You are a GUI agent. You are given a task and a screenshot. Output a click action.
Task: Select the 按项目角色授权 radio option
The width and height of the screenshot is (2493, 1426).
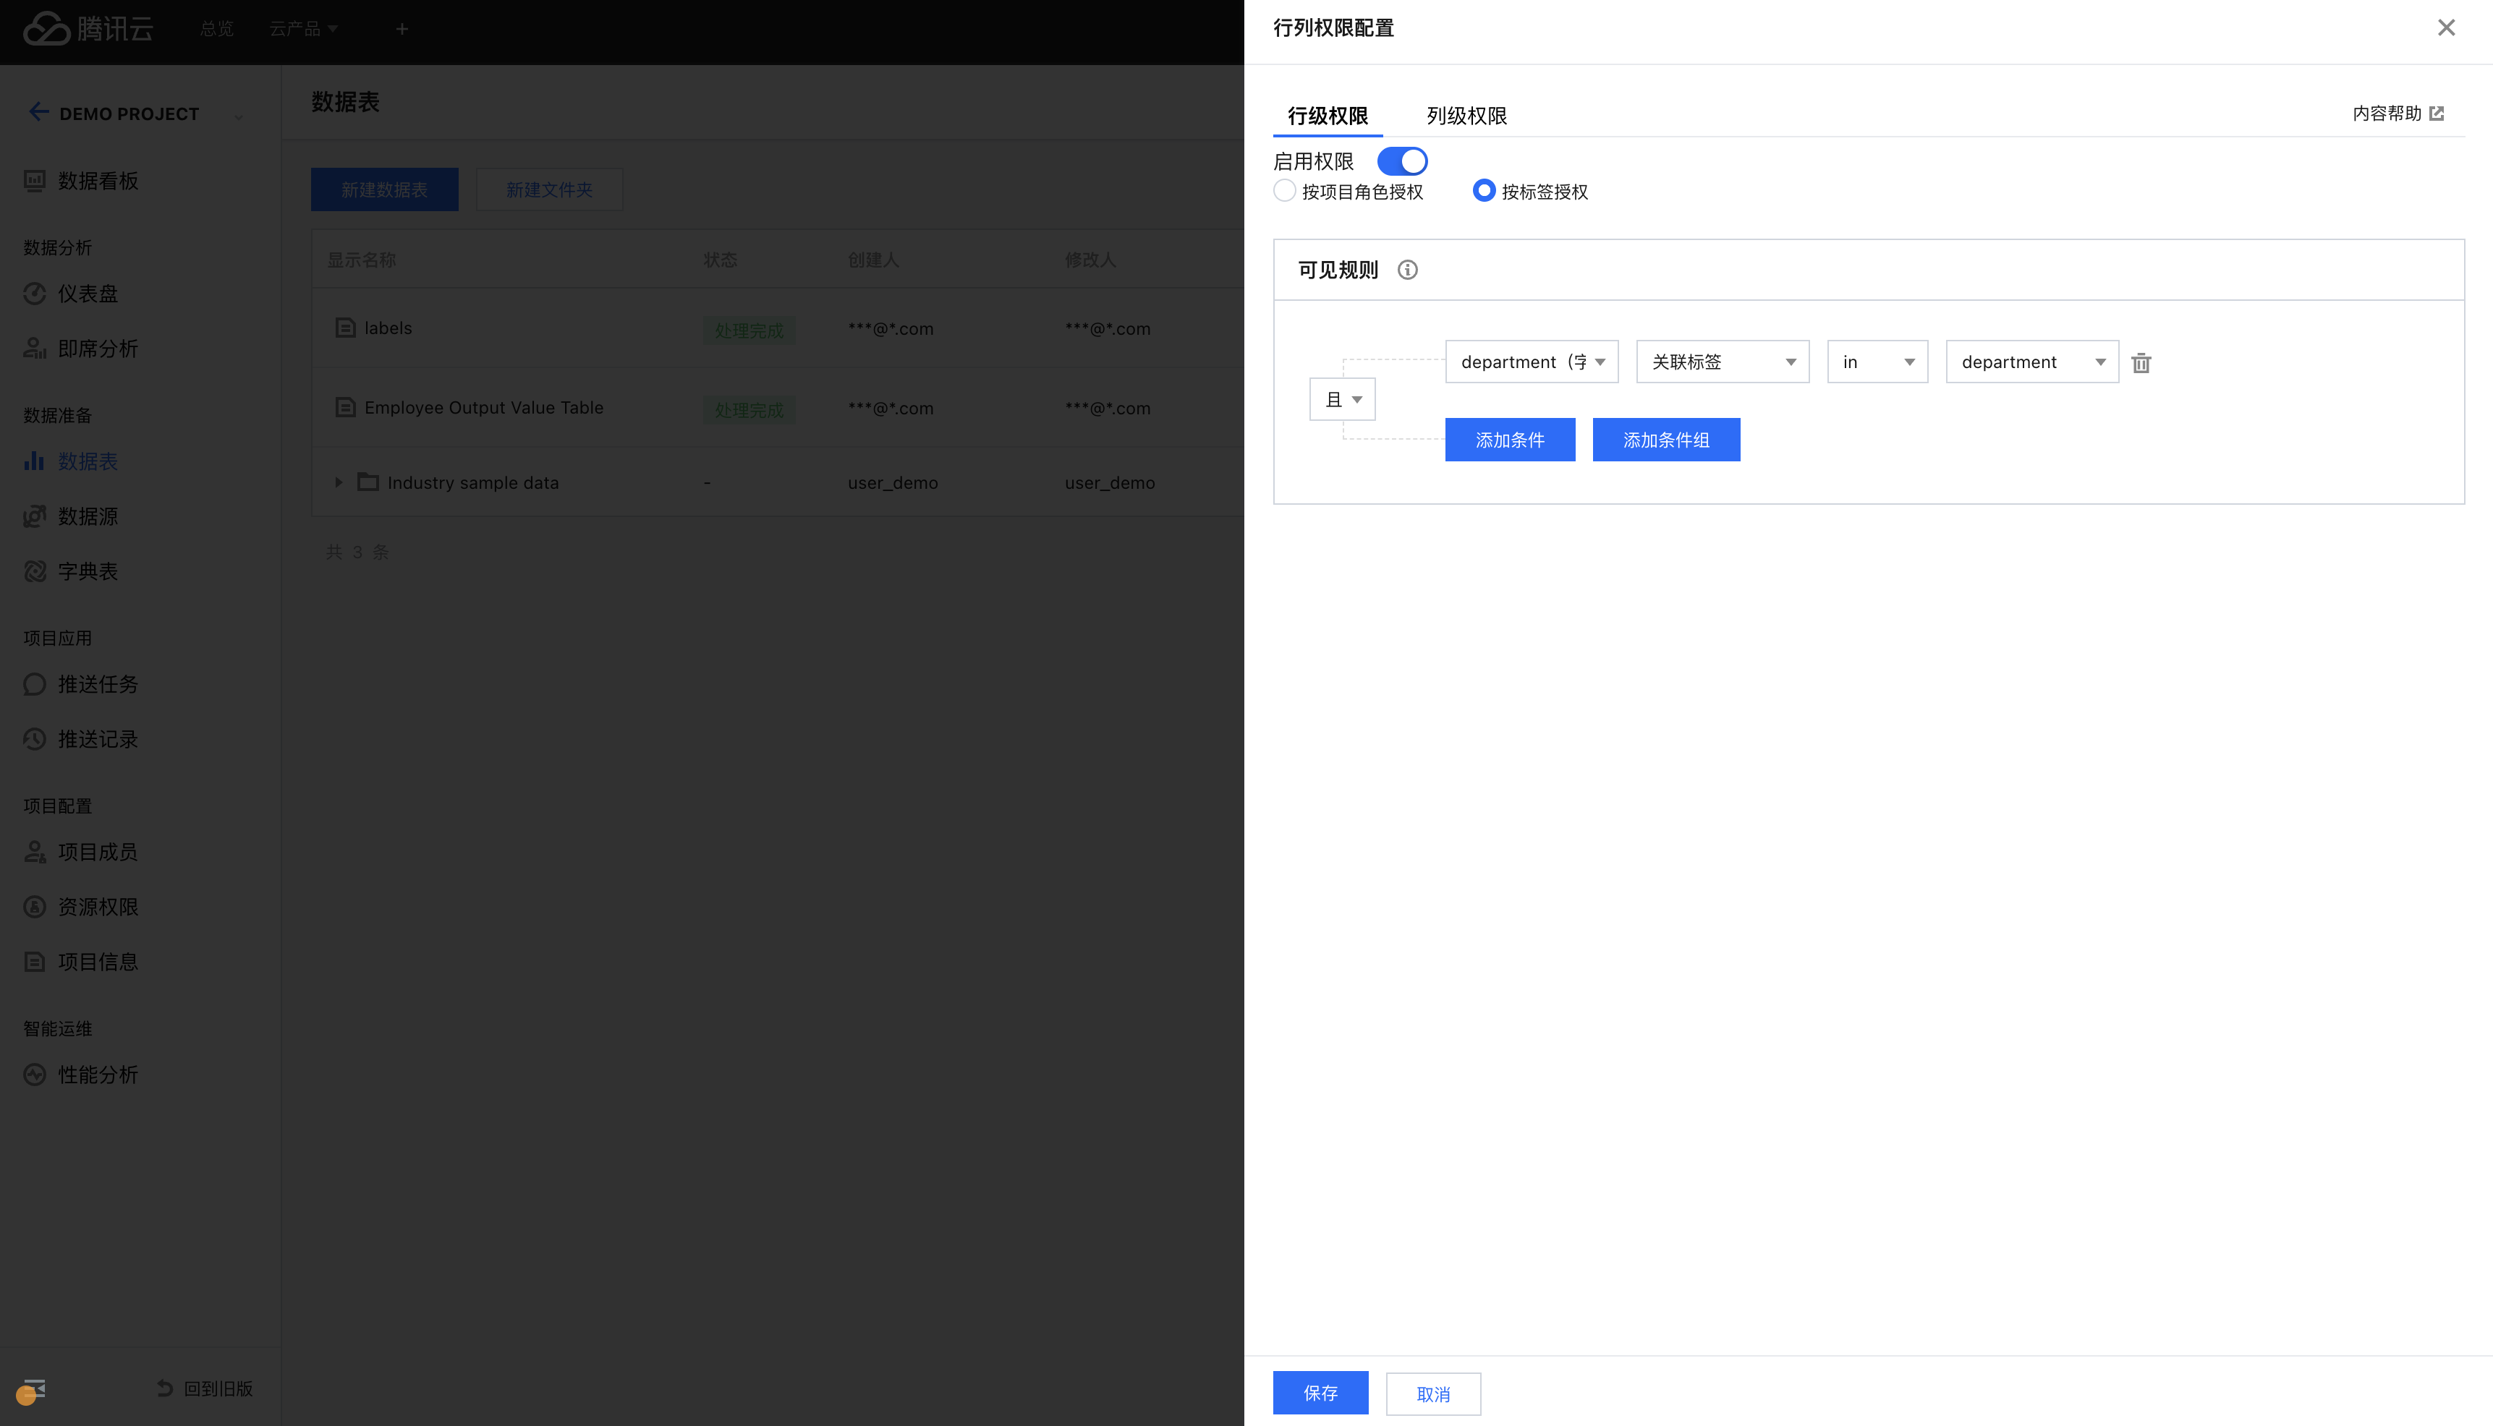(1284, 191)
